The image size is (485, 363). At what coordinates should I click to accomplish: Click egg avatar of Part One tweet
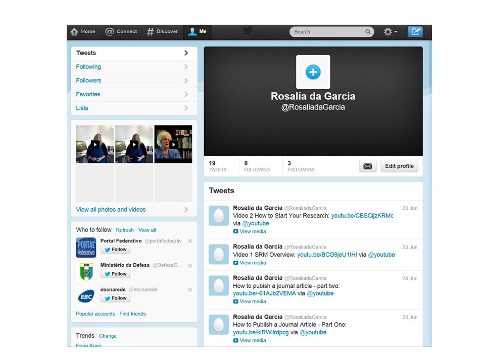tap(219, 325)
